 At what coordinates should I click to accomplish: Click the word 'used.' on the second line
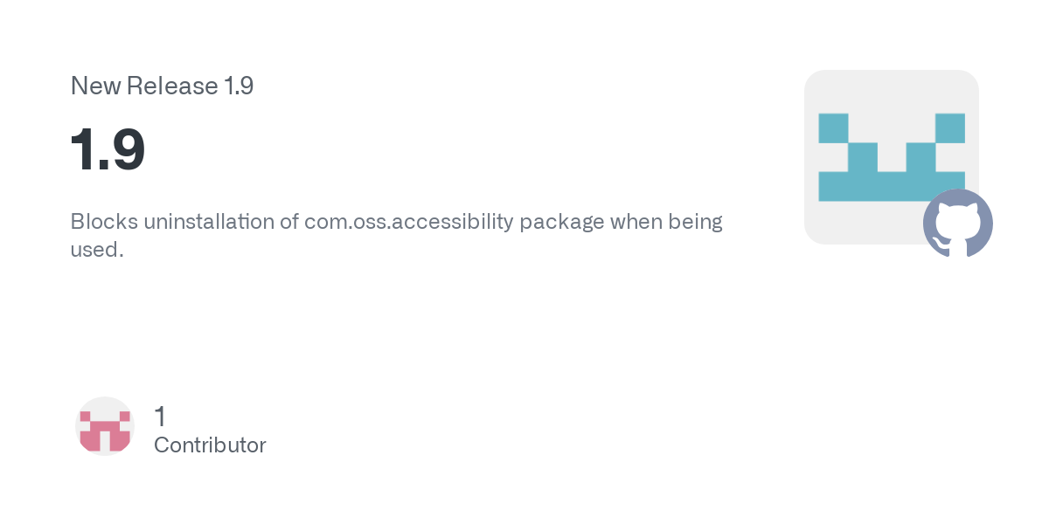[x=97, y=249]
